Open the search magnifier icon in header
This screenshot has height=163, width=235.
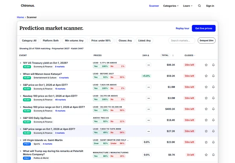pos(199,6)
